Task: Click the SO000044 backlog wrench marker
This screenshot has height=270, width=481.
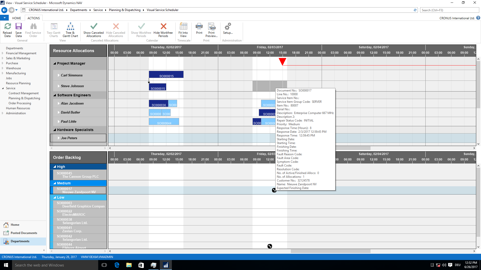Action: coord(270,246)
